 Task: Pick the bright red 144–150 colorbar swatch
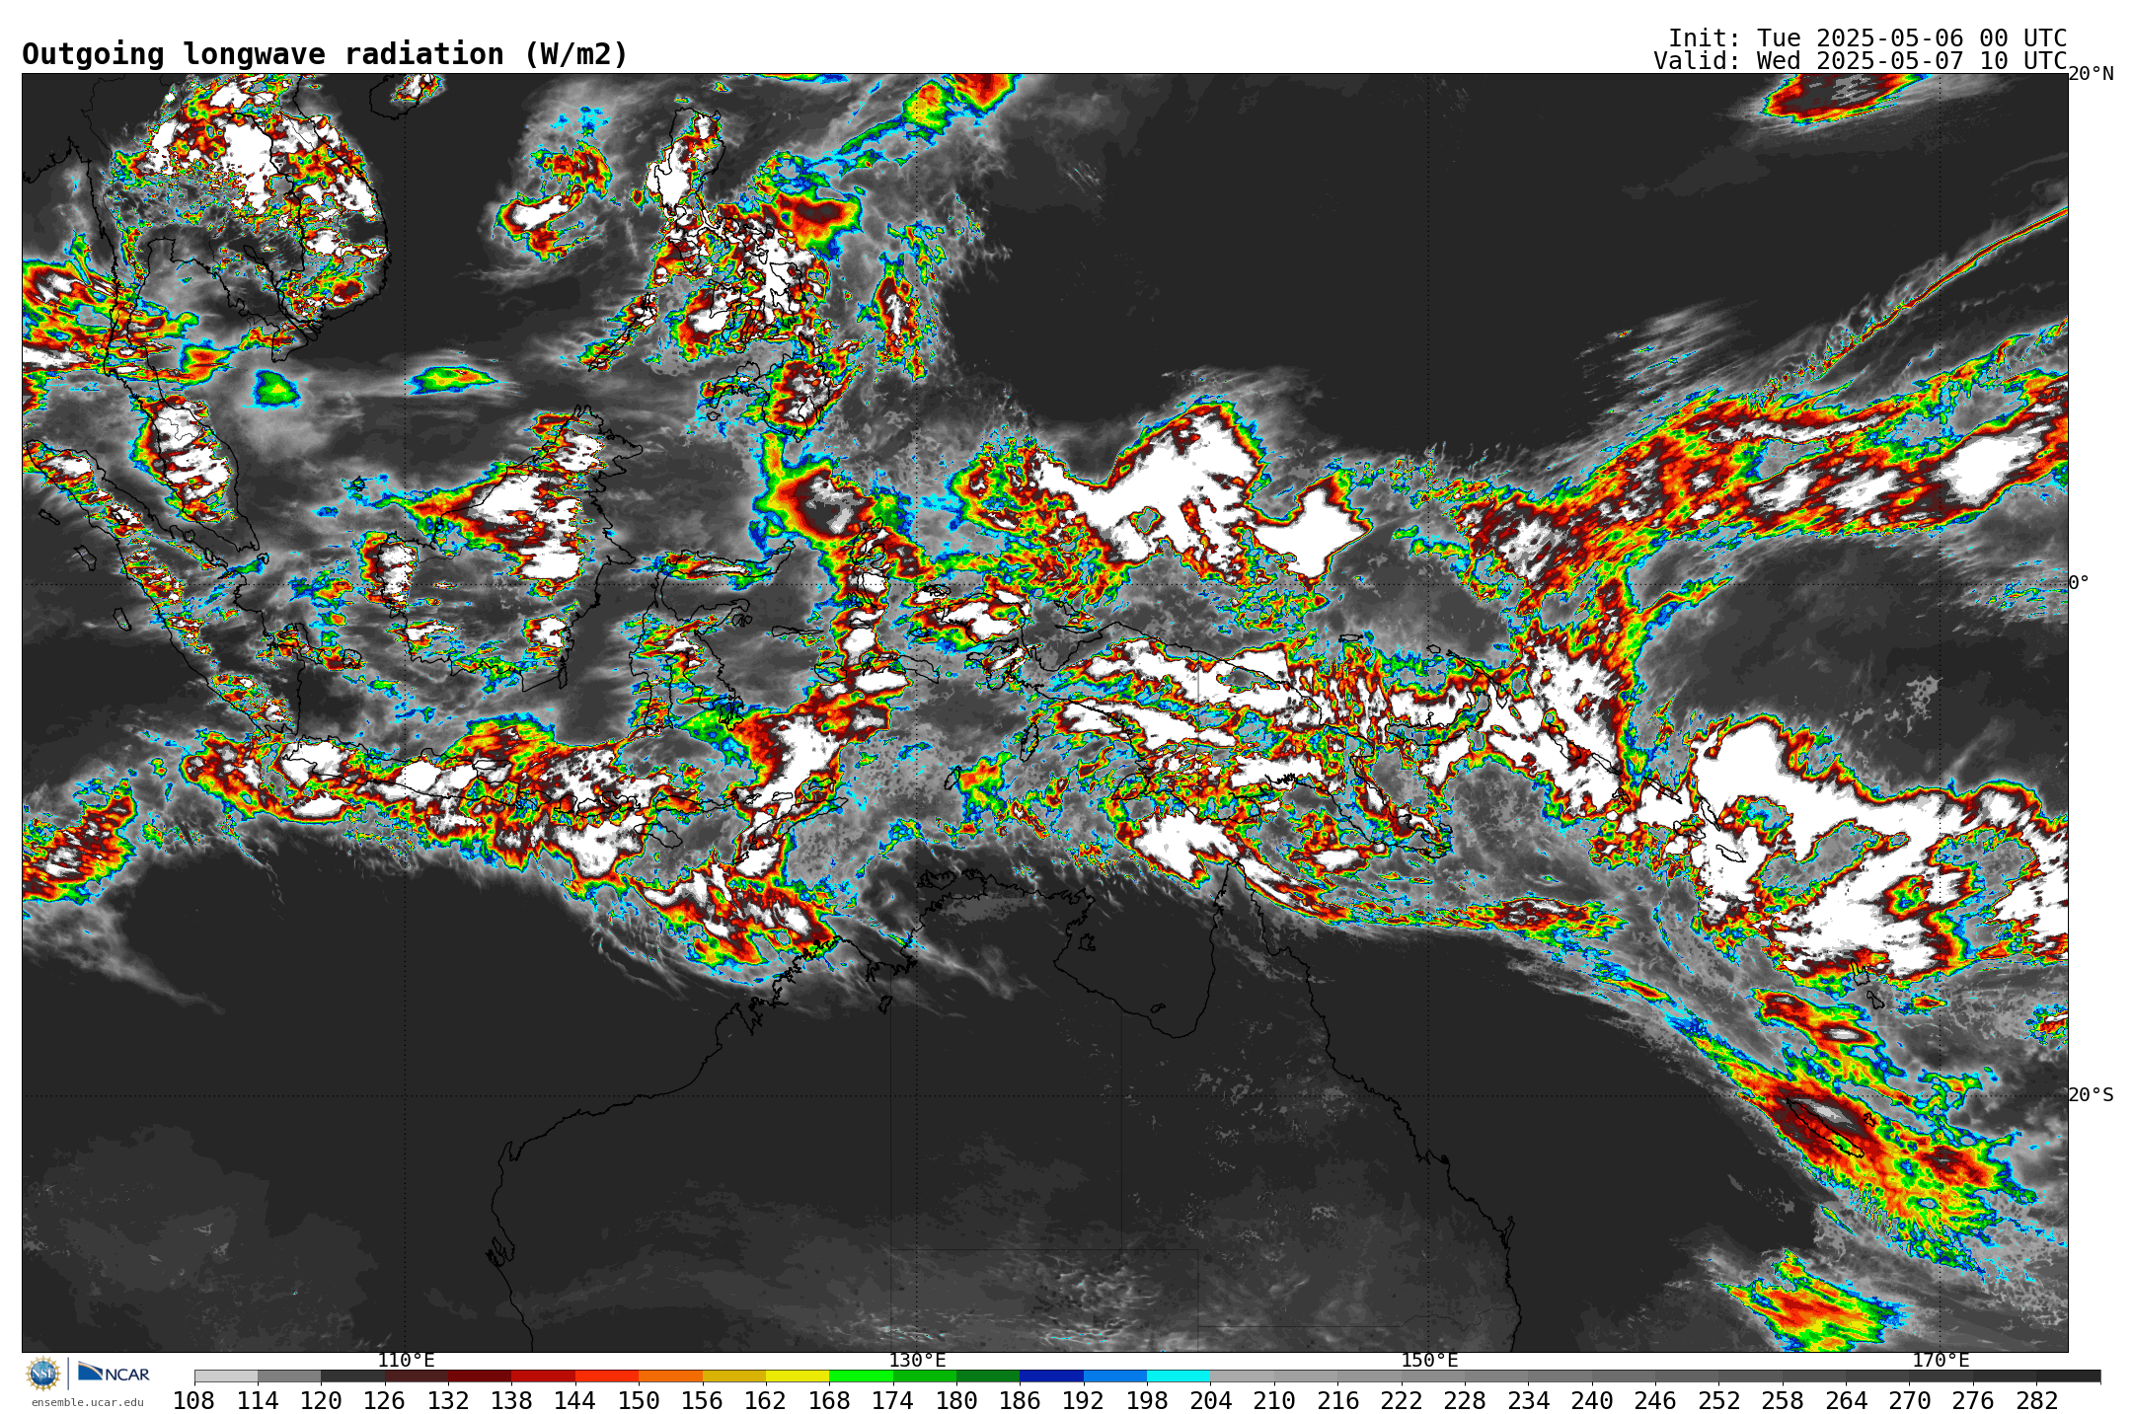(606, 1376)
